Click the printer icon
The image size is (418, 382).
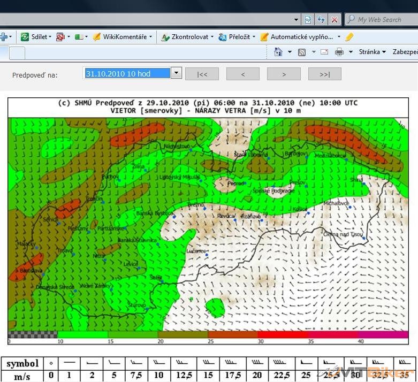pos(339,52)
